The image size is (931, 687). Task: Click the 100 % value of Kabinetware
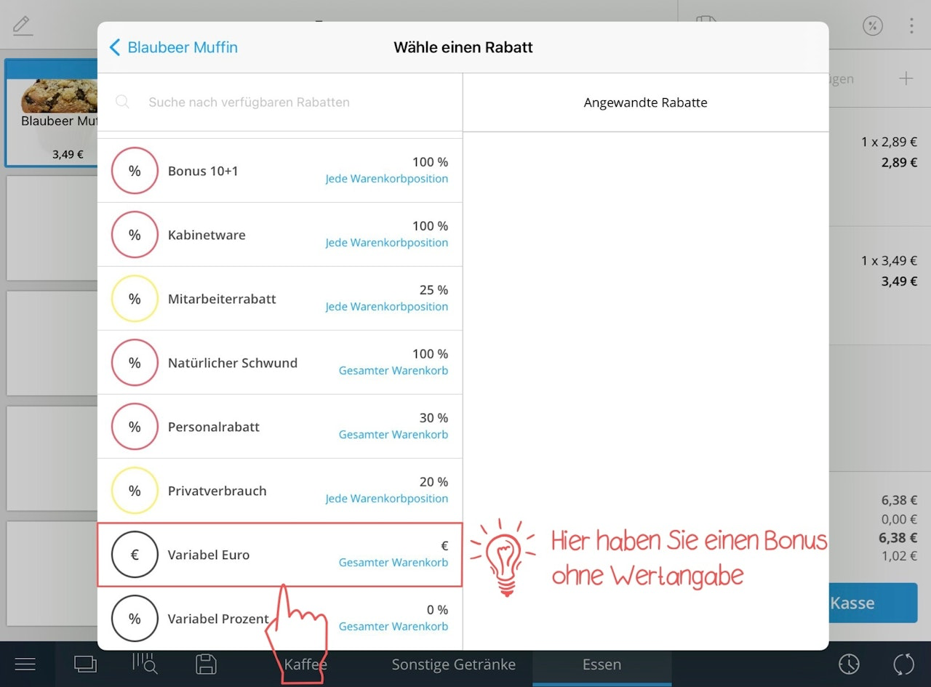430,226
